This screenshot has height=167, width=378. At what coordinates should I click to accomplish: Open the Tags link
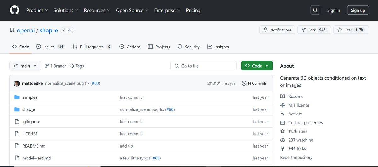77,66
